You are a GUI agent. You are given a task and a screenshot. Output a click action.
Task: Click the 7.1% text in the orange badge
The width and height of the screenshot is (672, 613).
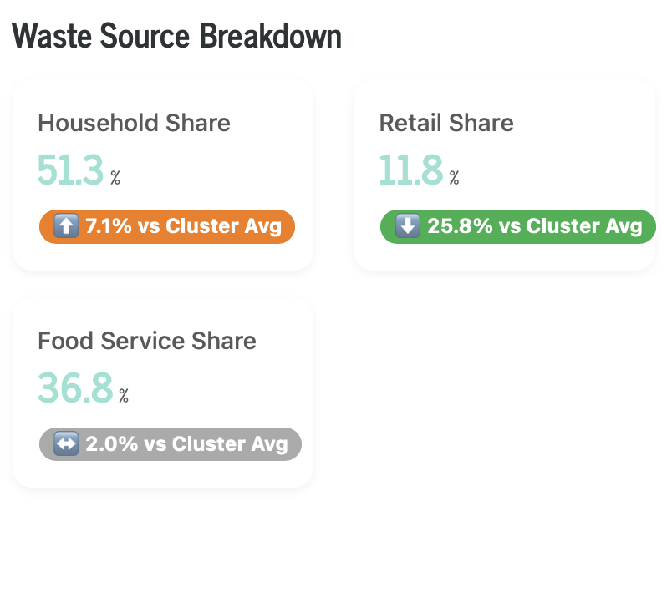tap(103, 226)
